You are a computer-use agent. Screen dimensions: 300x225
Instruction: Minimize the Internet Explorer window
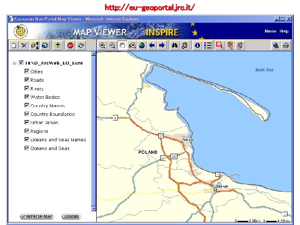click(x=277, y=19)
